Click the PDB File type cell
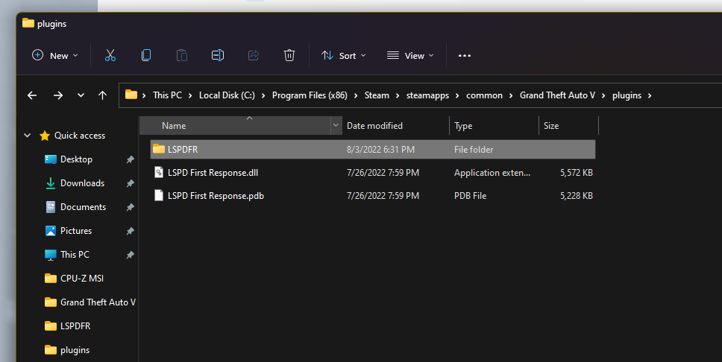This screenshot has height=362, width=722. (470, 195)
